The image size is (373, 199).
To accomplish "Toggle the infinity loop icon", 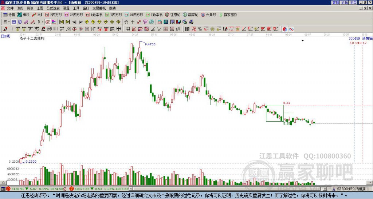I will tap(291, 29).
